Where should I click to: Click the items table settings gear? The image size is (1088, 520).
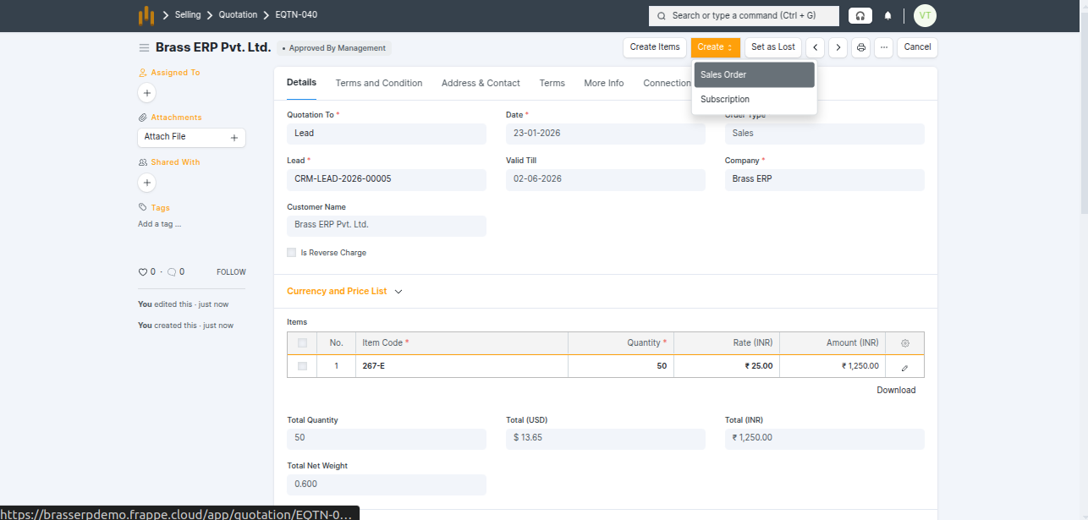pyautogui.click(x=904, y=343)
